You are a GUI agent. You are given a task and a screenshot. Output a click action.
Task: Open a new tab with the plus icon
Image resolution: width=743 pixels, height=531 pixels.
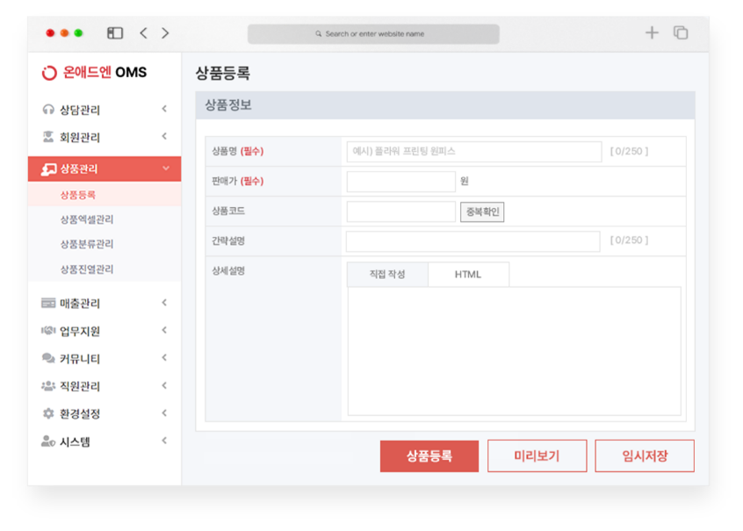[x=652, y=32]
